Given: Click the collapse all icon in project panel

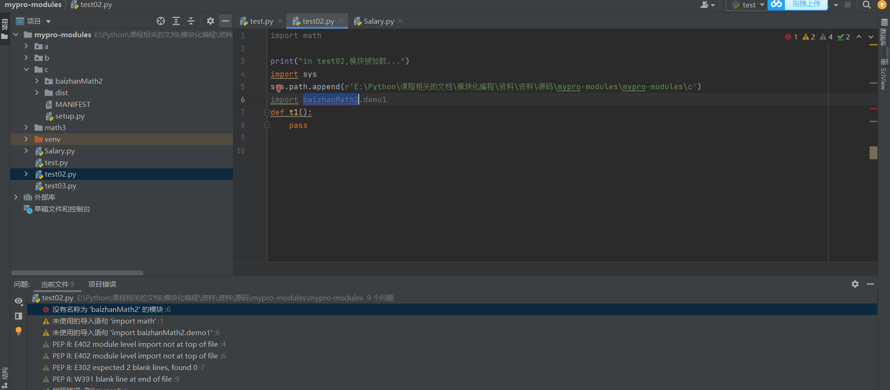Looking at the screenshot, I should point(191,21).
